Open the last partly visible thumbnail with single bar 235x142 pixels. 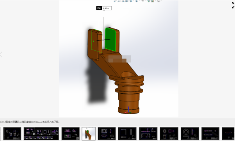[228, 133]
